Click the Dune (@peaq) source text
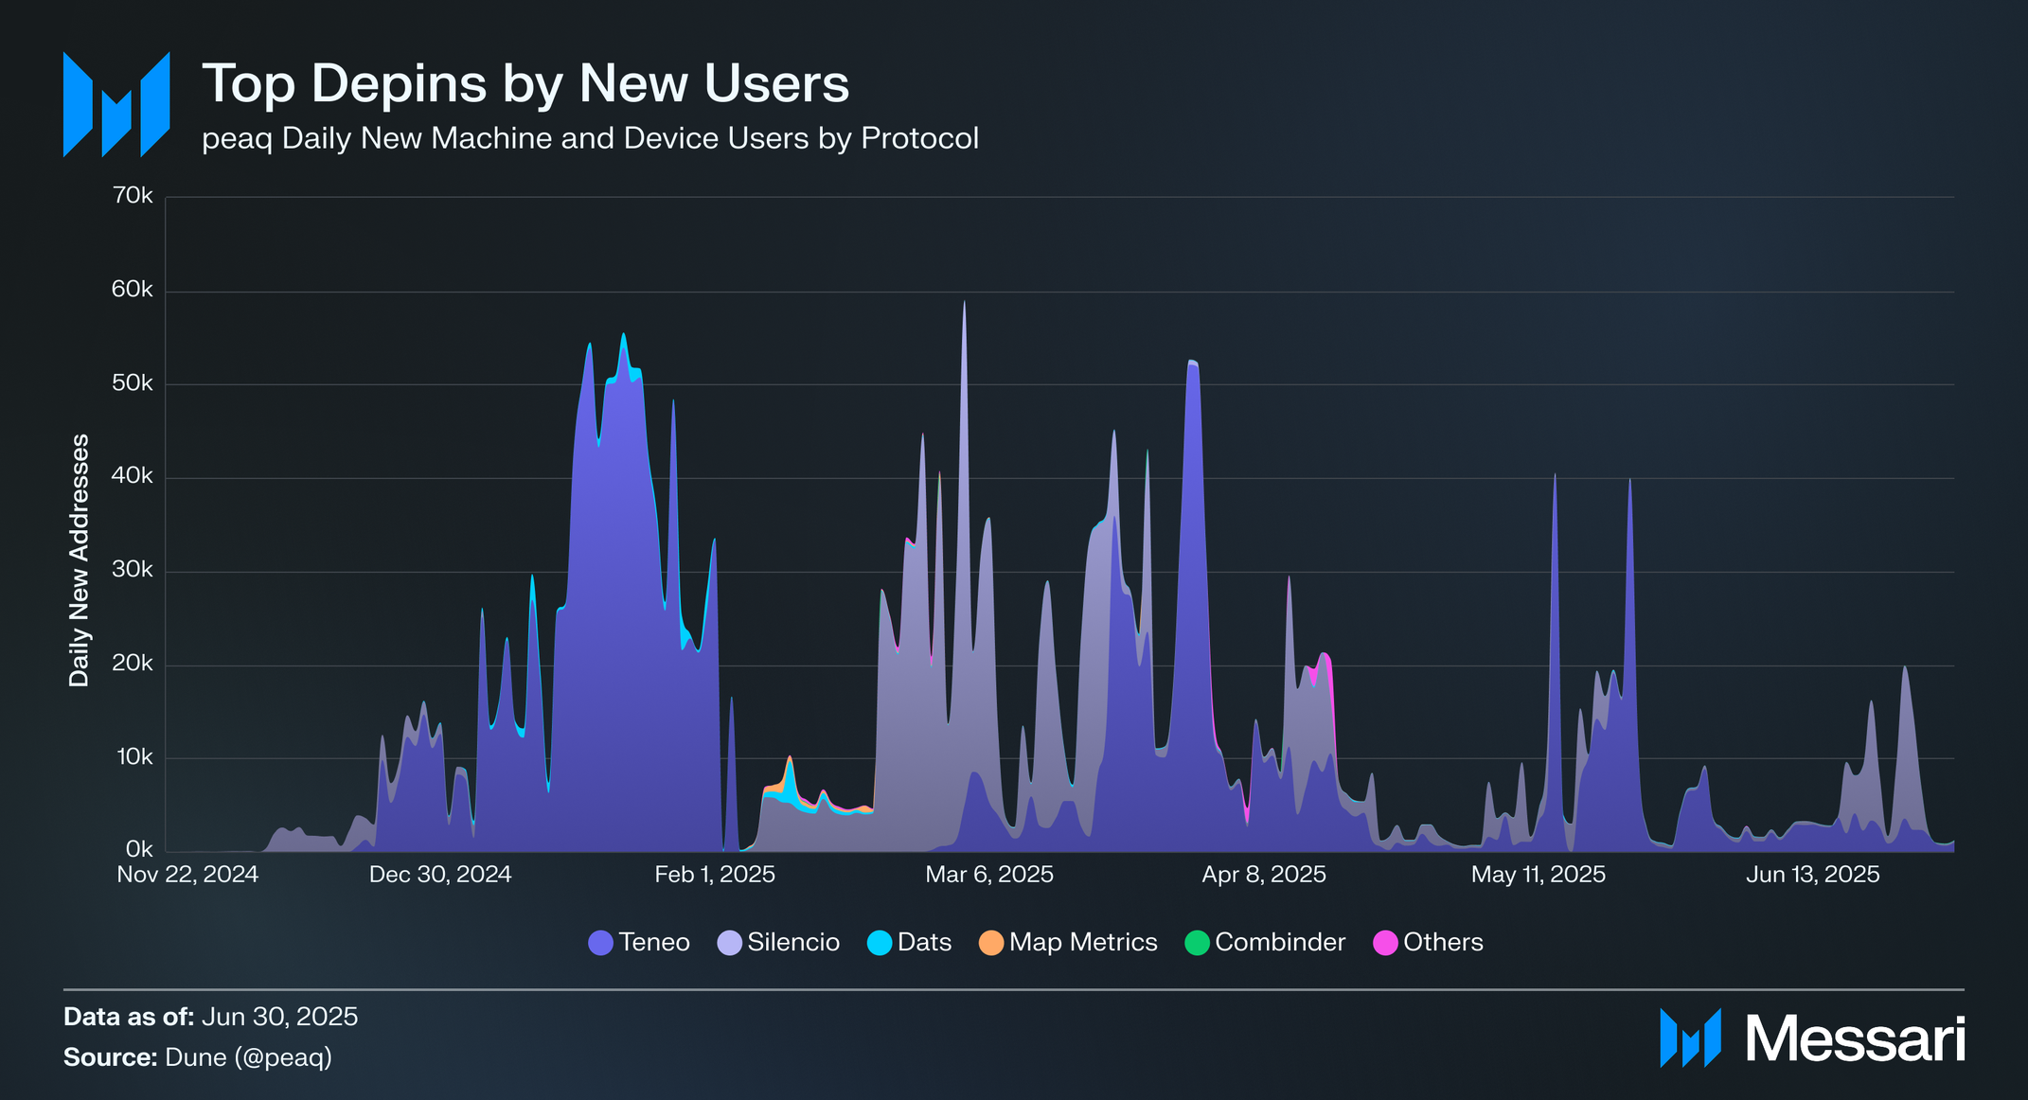Image resolution: width=2028 pixels, height=1100 pixels. (248, 1056)
